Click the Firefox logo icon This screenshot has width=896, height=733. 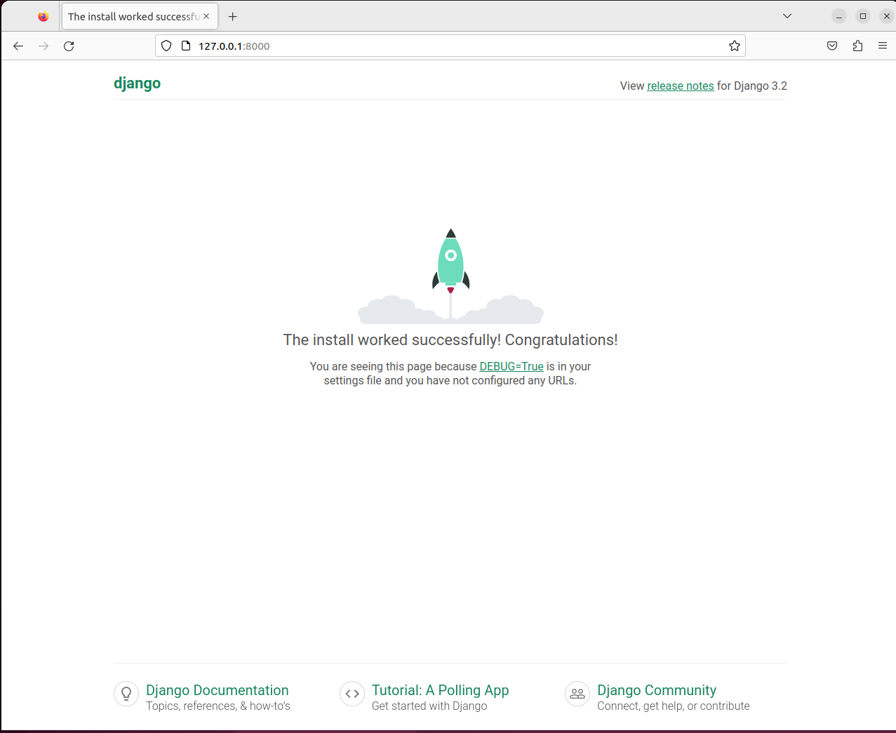pos(44,16)
